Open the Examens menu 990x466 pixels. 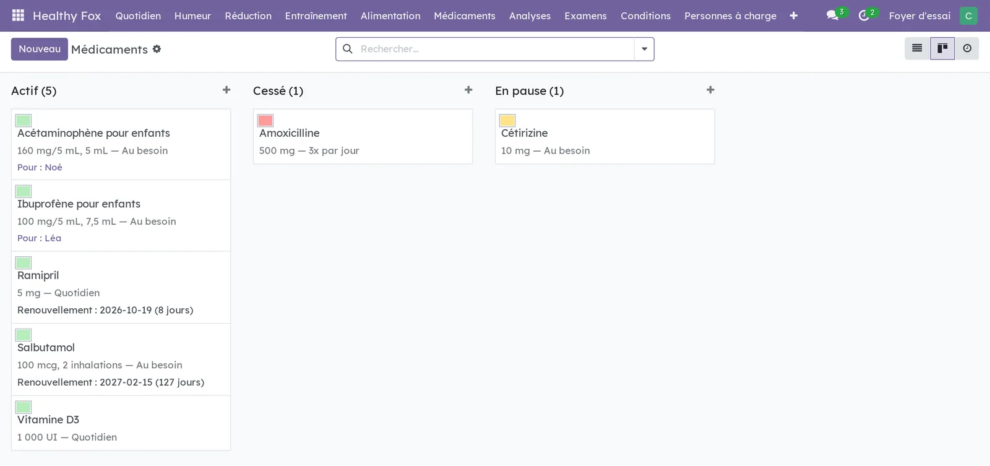click(x=585, y=15)
